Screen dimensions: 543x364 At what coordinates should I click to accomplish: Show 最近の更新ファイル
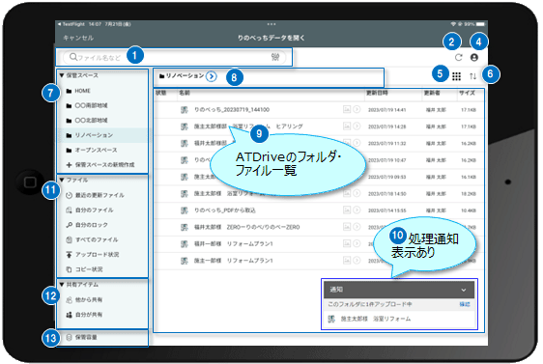[x=96, y=195]
